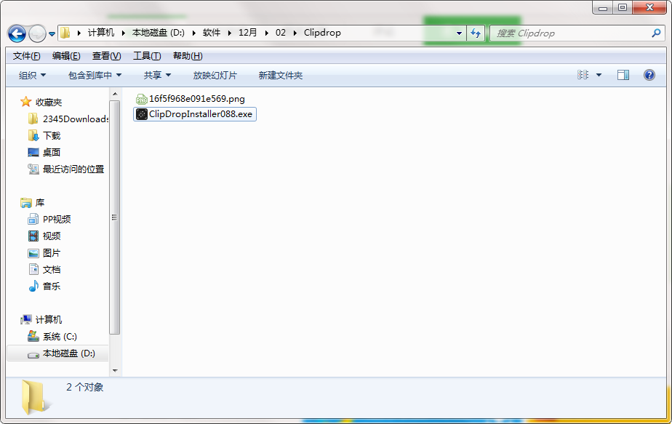Open 下载 in the navigation pane

[52, 135]
